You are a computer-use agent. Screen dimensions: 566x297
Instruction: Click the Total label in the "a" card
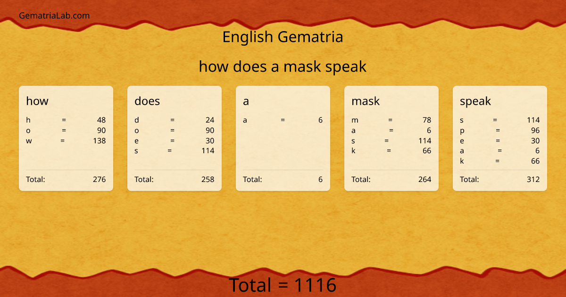(252, 179)
